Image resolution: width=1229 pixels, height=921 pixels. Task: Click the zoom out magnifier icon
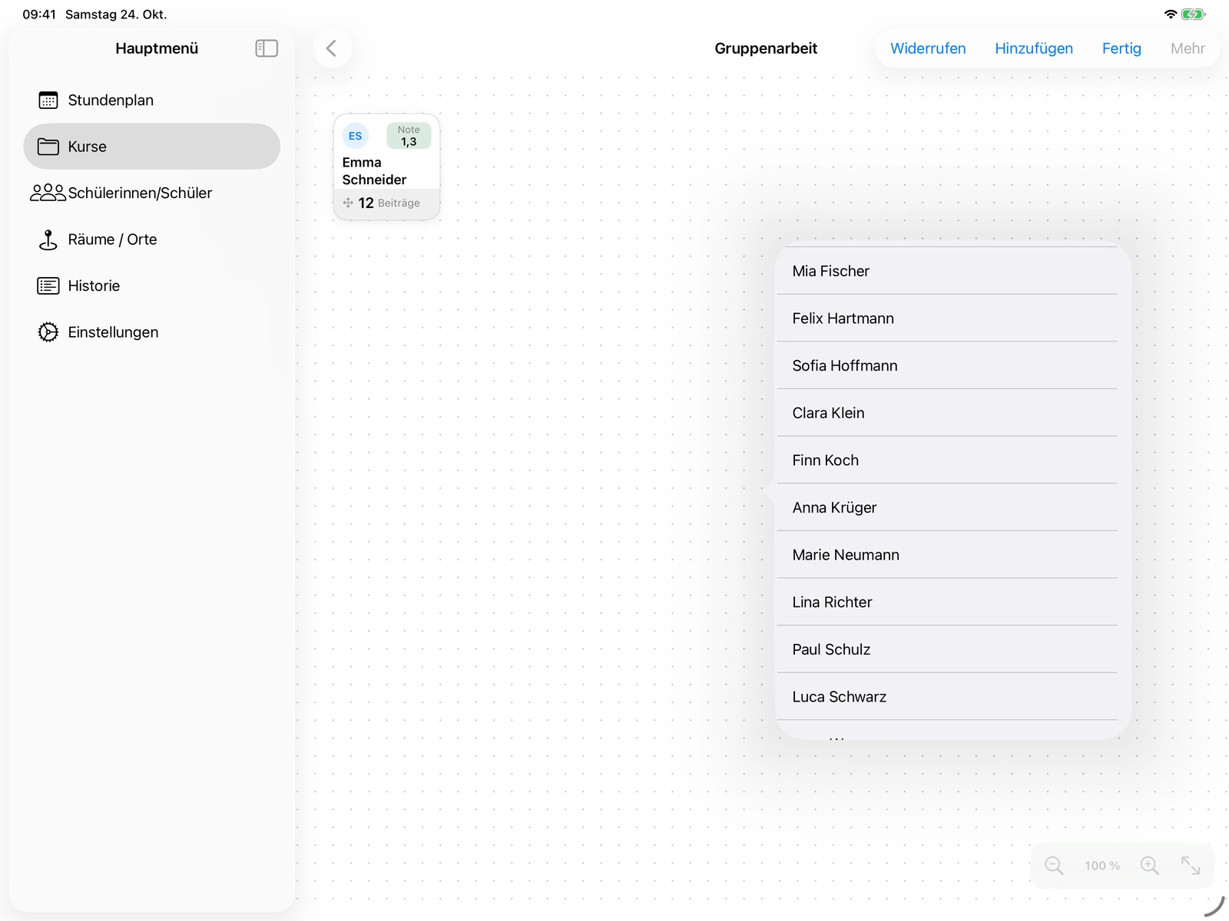coord(1054,866)
